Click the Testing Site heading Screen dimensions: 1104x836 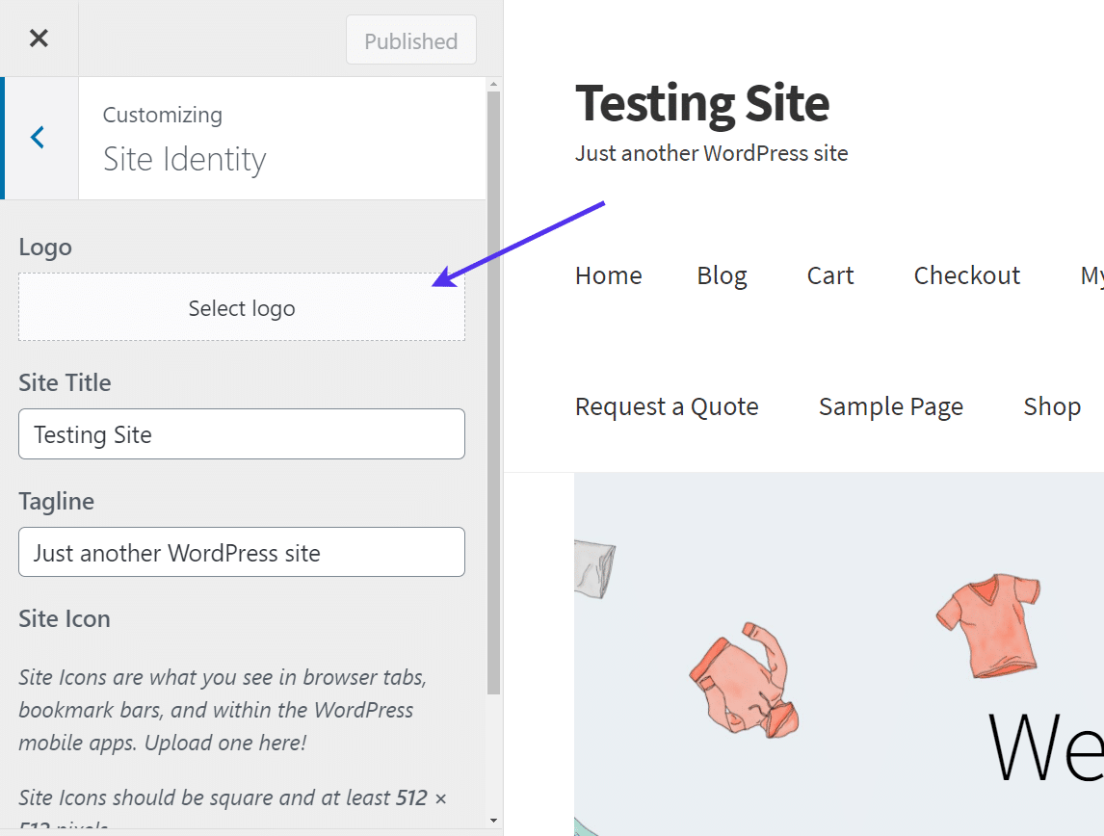pyautogui.click(x=702, y=103)
